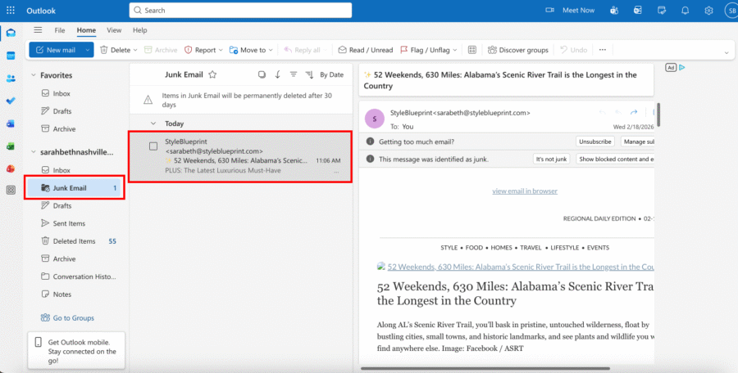Viewport: 738px width, 373px height.
Task: Open the By Date sort menu
Action: point(332,74)
